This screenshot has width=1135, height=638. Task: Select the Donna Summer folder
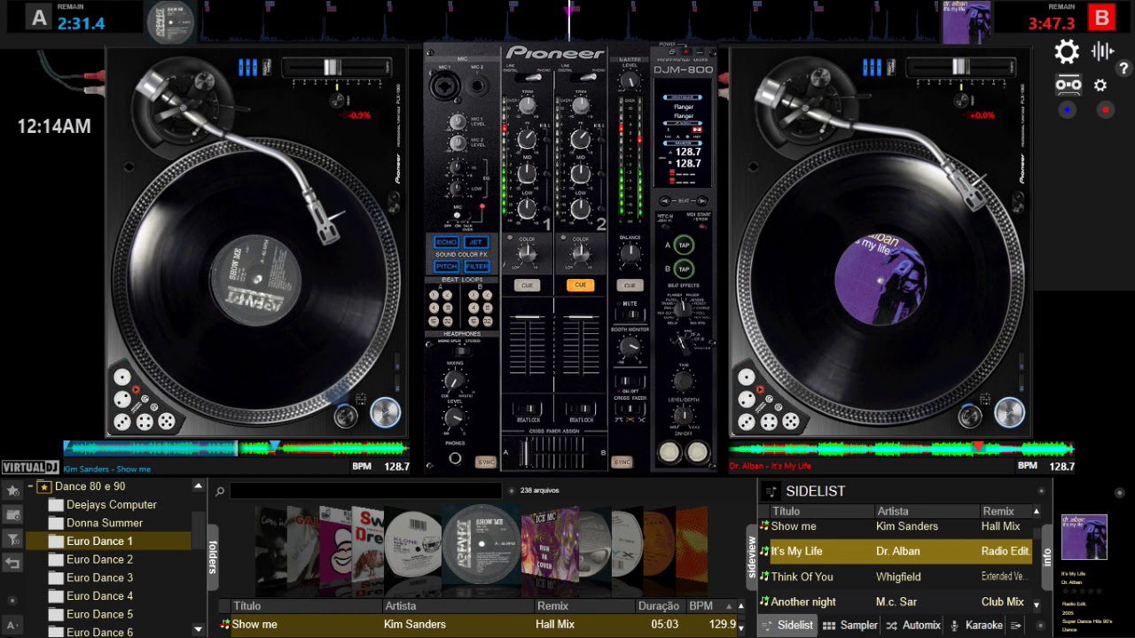click(x=105, y=523)
